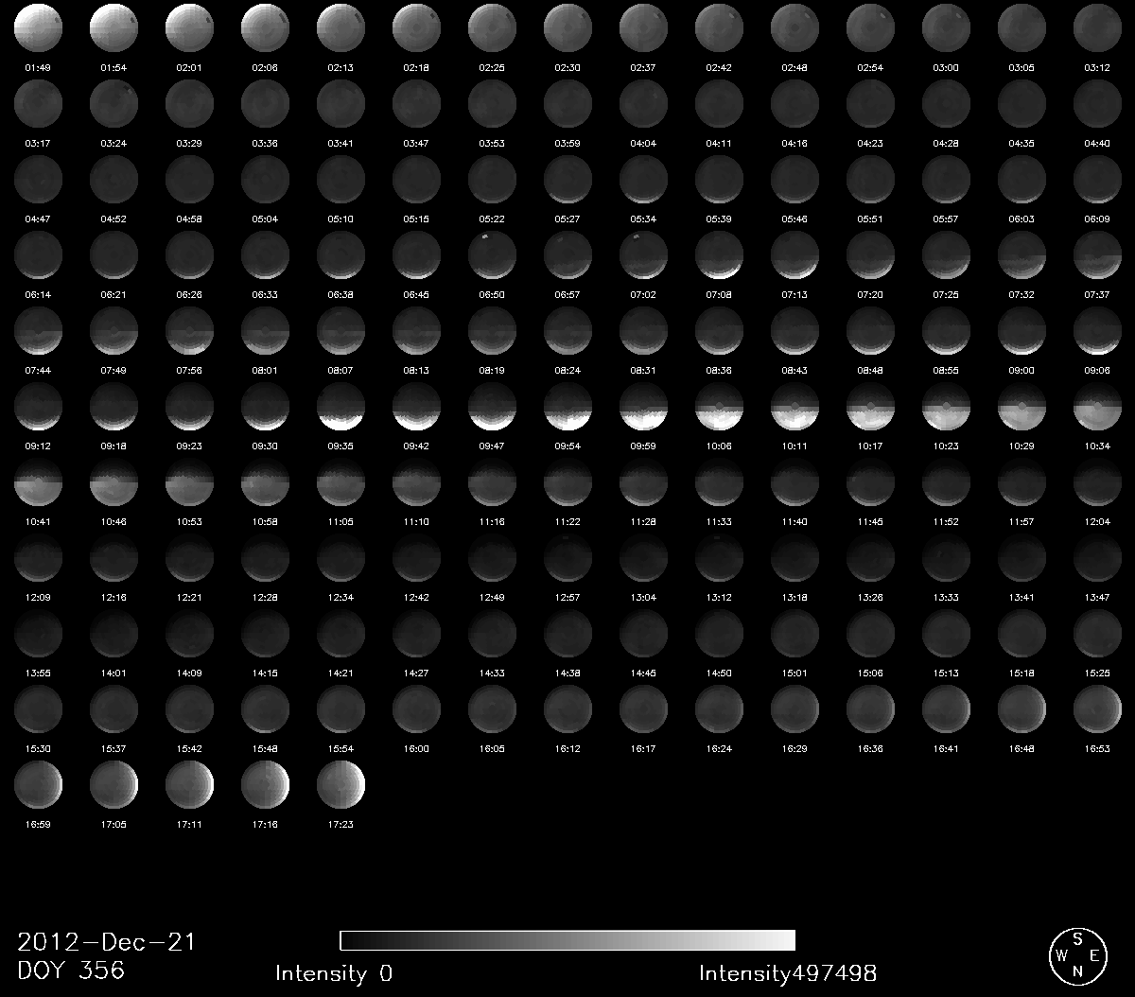
Task: Click the "Intensity 0" label
Action: tap(334, 973)
